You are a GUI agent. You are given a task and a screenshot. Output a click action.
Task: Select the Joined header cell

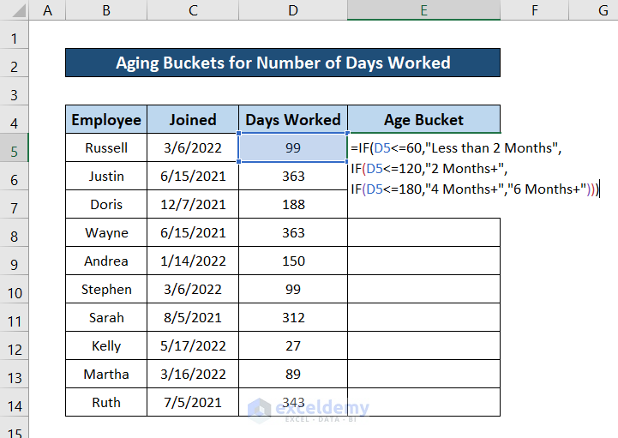(193, 120)
